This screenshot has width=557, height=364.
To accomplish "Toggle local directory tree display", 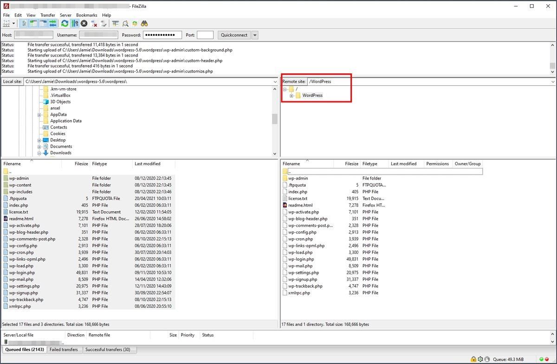I will (x=34, y=23).
